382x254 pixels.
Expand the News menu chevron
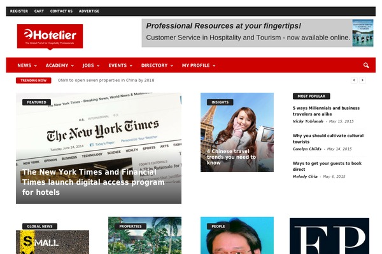point(36,65)
